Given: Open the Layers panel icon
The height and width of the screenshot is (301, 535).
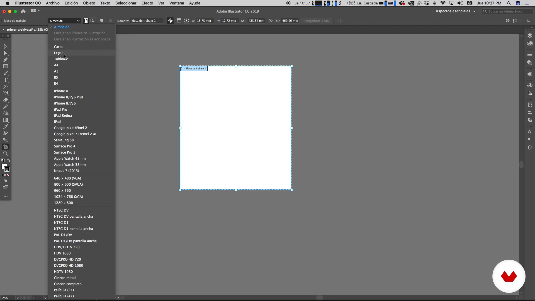Looking at the screenshot, I should tap(530, 35).
